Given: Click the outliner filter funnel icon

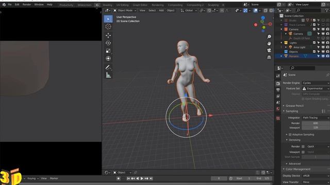Looking at the screenshot, I should coord(327,10).
